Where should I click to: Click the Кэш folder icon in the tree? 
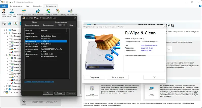click(x=12, y=49)
